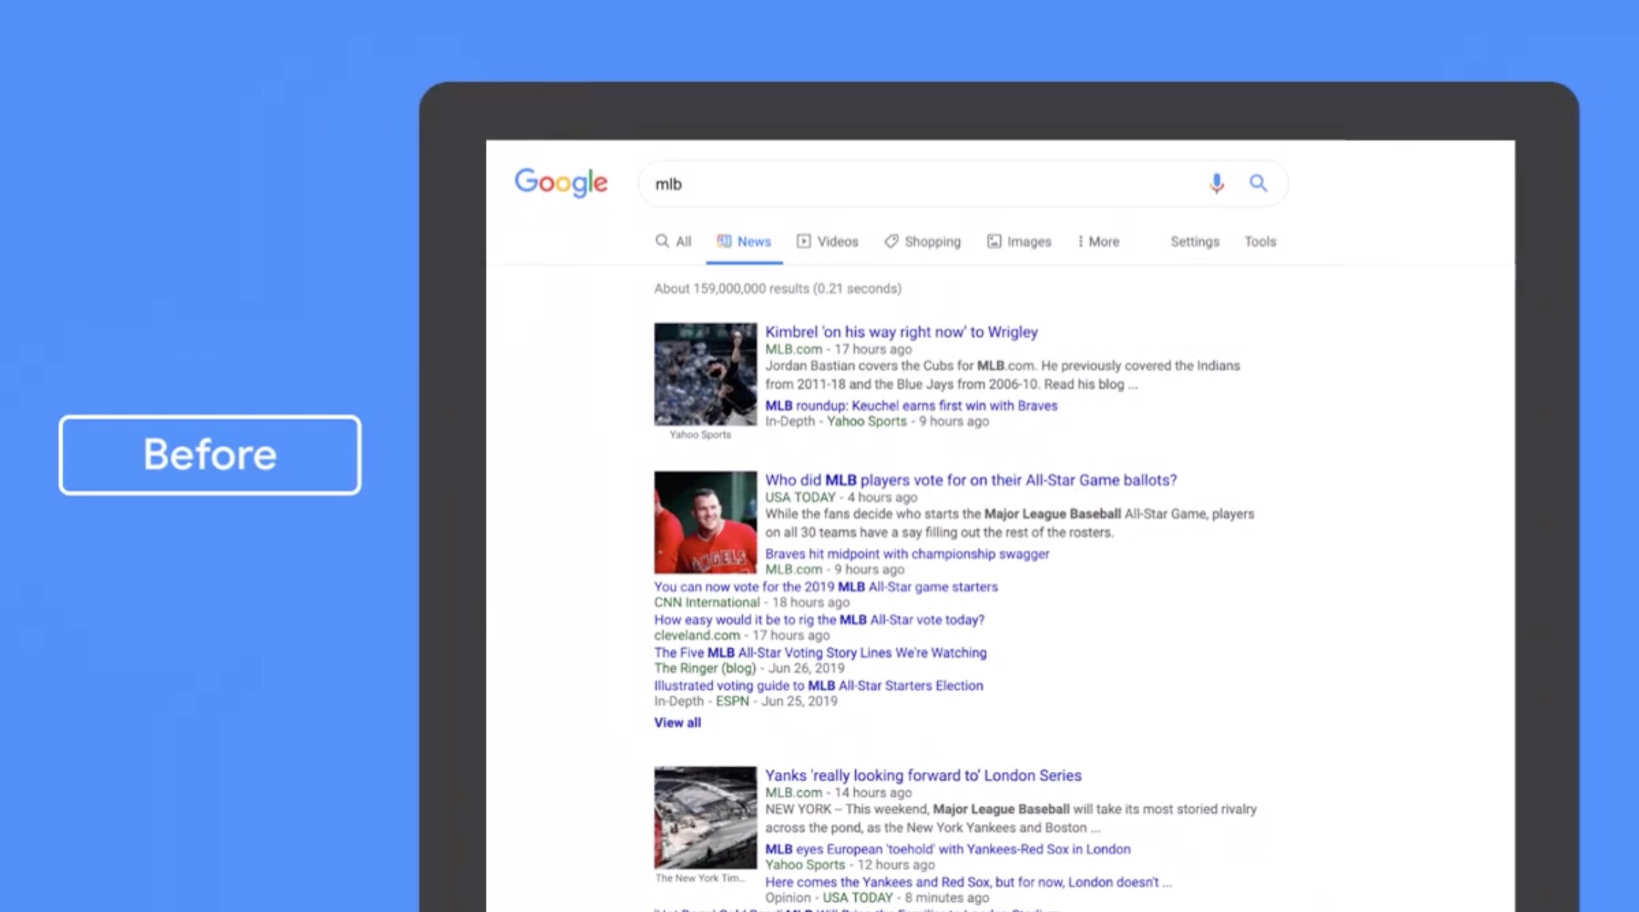Click the newspaper icon on the News tab

[725, 241]
